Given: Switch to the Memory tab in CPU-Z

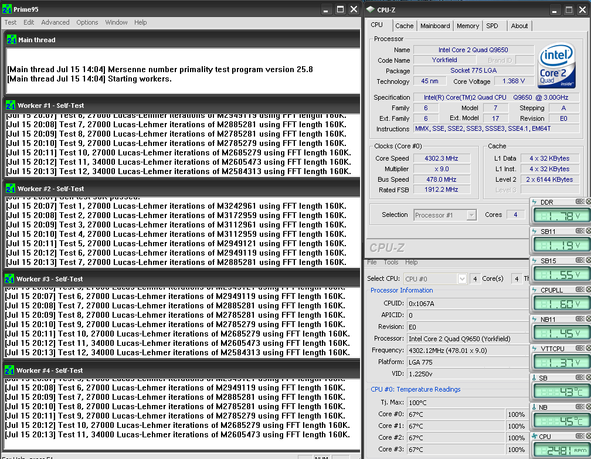Looking at the screenshot, I should click(468, 26).
